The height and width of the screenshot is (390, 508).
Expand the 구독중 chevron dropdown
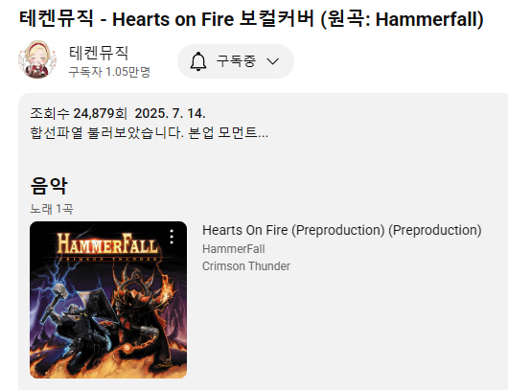tap(273, 61)
